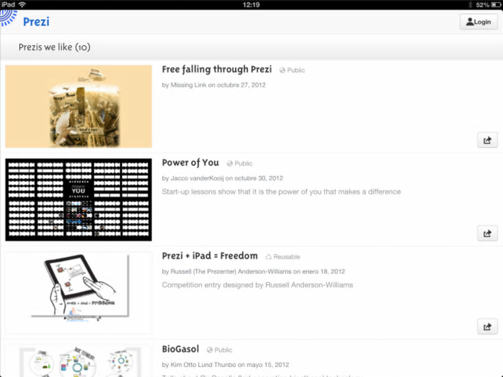Select the Prezi + iPad = Freedom title
This screenshot has width=503, height=377.
point(210,256)
